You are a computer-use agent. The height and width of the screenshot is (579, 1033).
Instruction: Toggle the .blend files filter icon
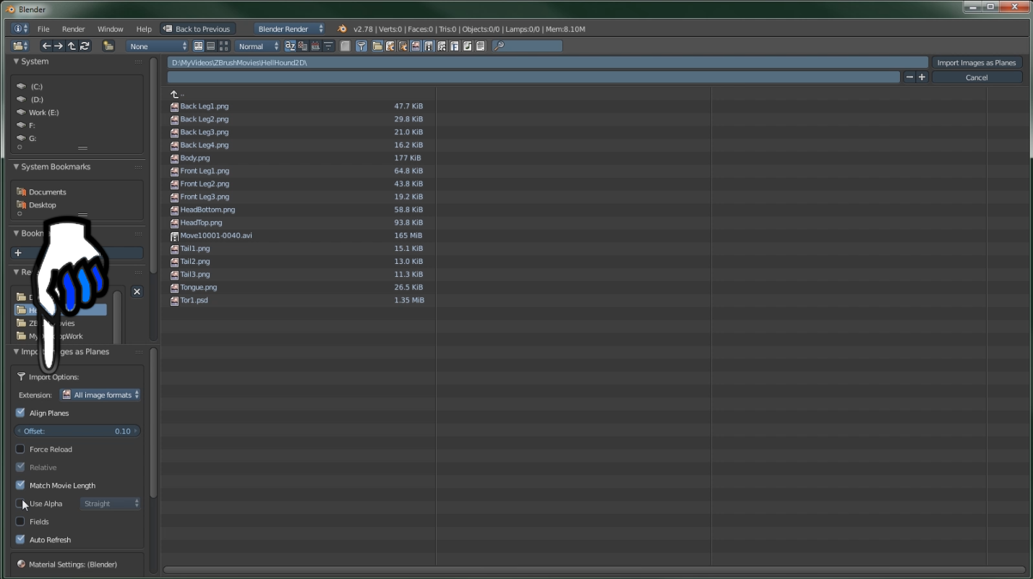(390, 46)
